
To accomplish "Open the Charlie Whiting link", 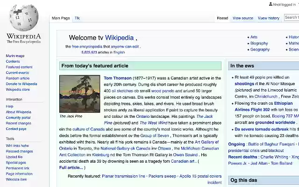I will pyautogui.click(x=274, y=157).
